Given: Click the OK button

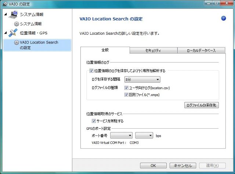Looking at the screenshot, I should coord(153,166).
